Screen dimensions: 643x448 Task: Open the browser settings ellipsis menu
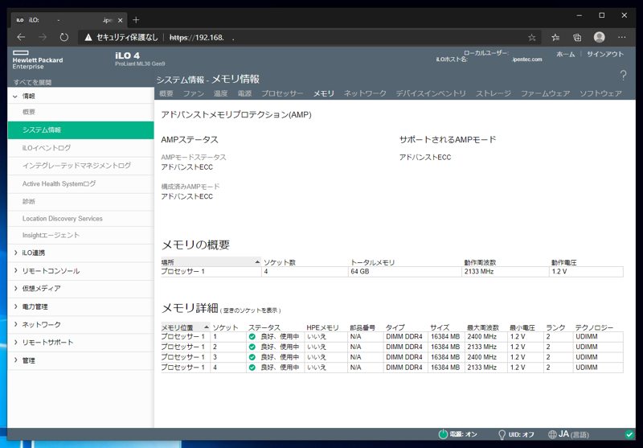tap(621, 38)
